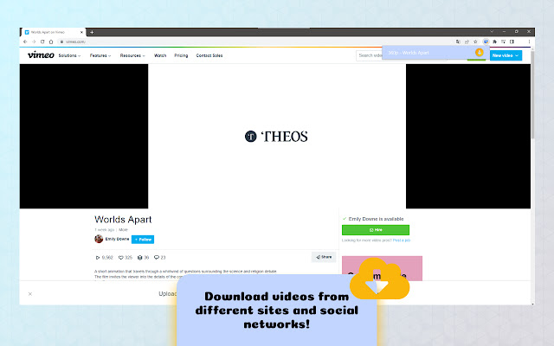Click the plays icon showing 9,982
The width and height of the screenshot is (554, 346).
[98, 258]
